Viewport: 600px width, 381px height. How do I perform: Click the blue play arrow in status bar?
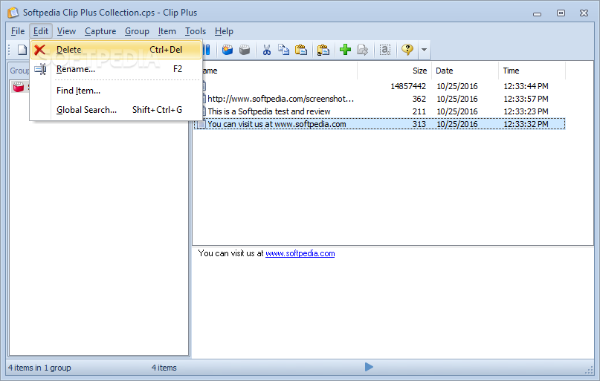[369, 367]
